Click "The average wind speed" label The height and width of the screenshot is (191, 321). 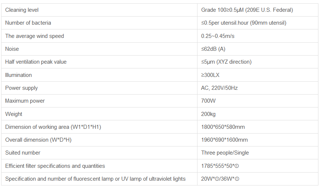34,36
